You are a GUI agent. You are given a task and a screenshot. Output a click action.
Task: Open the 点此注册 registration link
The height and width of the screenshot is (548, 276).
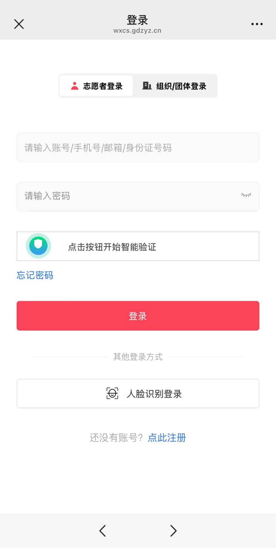[x=167, y=438]
